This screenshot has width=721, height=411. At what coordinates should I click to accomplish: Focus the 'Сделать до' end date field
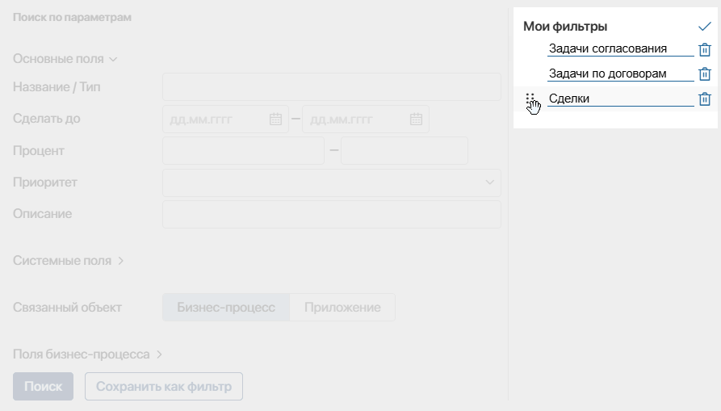tap(366, 119)
